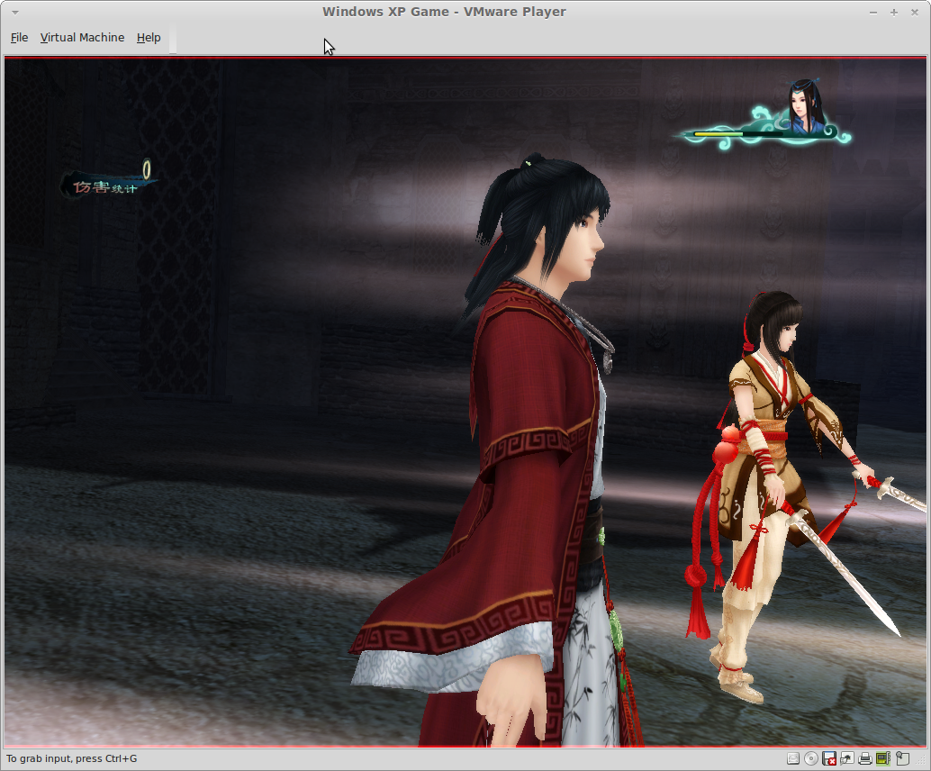Viewport: 931px width, 771px height.
Task: Click the hard disk device icon
Action: [793, 758]
